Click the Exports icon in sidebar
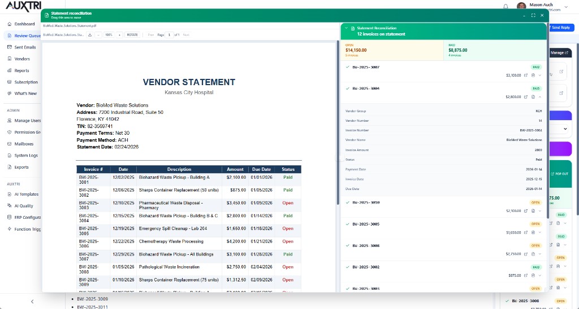 pos(10,167)
